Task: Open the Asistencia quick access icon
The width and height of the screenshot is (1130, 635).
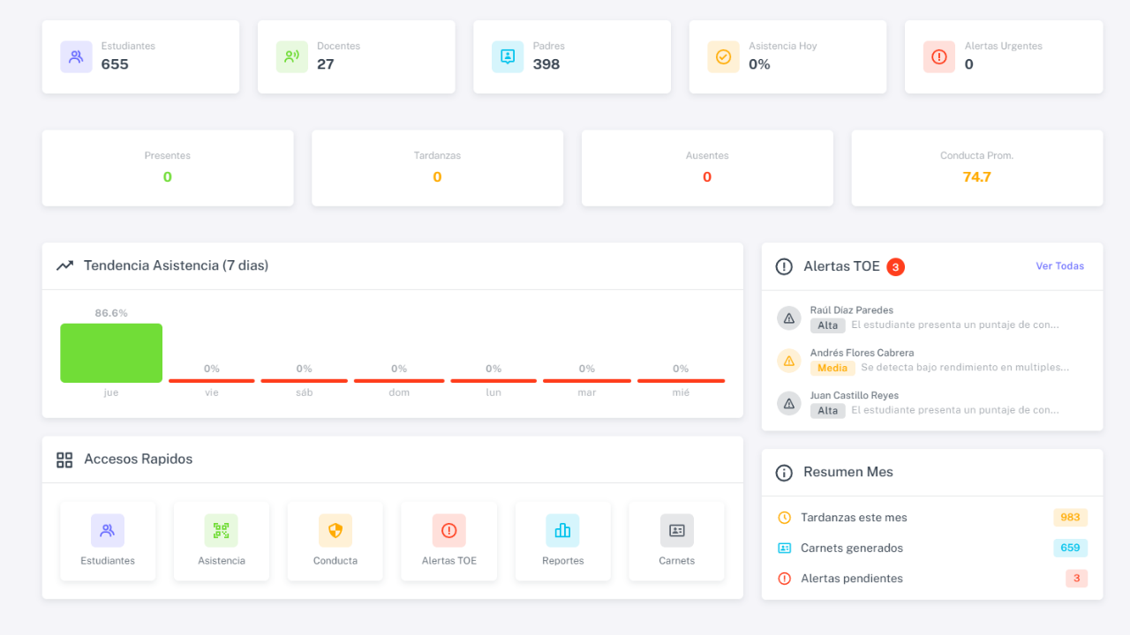Action: pos(221,530)
